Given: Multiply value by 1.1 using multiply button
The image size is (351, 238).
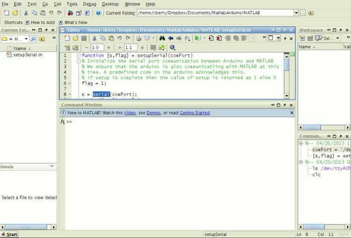Looking at the screenshot, I should point(142,48).
